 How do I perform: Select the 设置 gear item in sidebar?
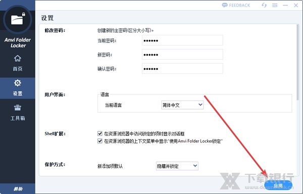coord(18,88)
